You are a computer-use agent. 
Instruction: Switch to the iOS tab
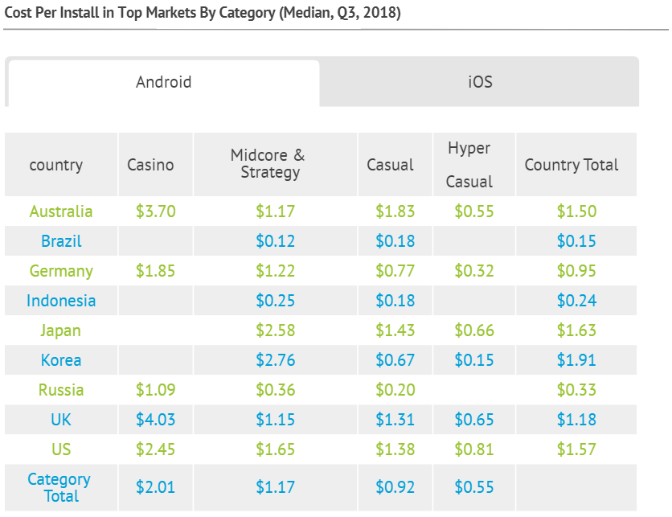(480, 82)
